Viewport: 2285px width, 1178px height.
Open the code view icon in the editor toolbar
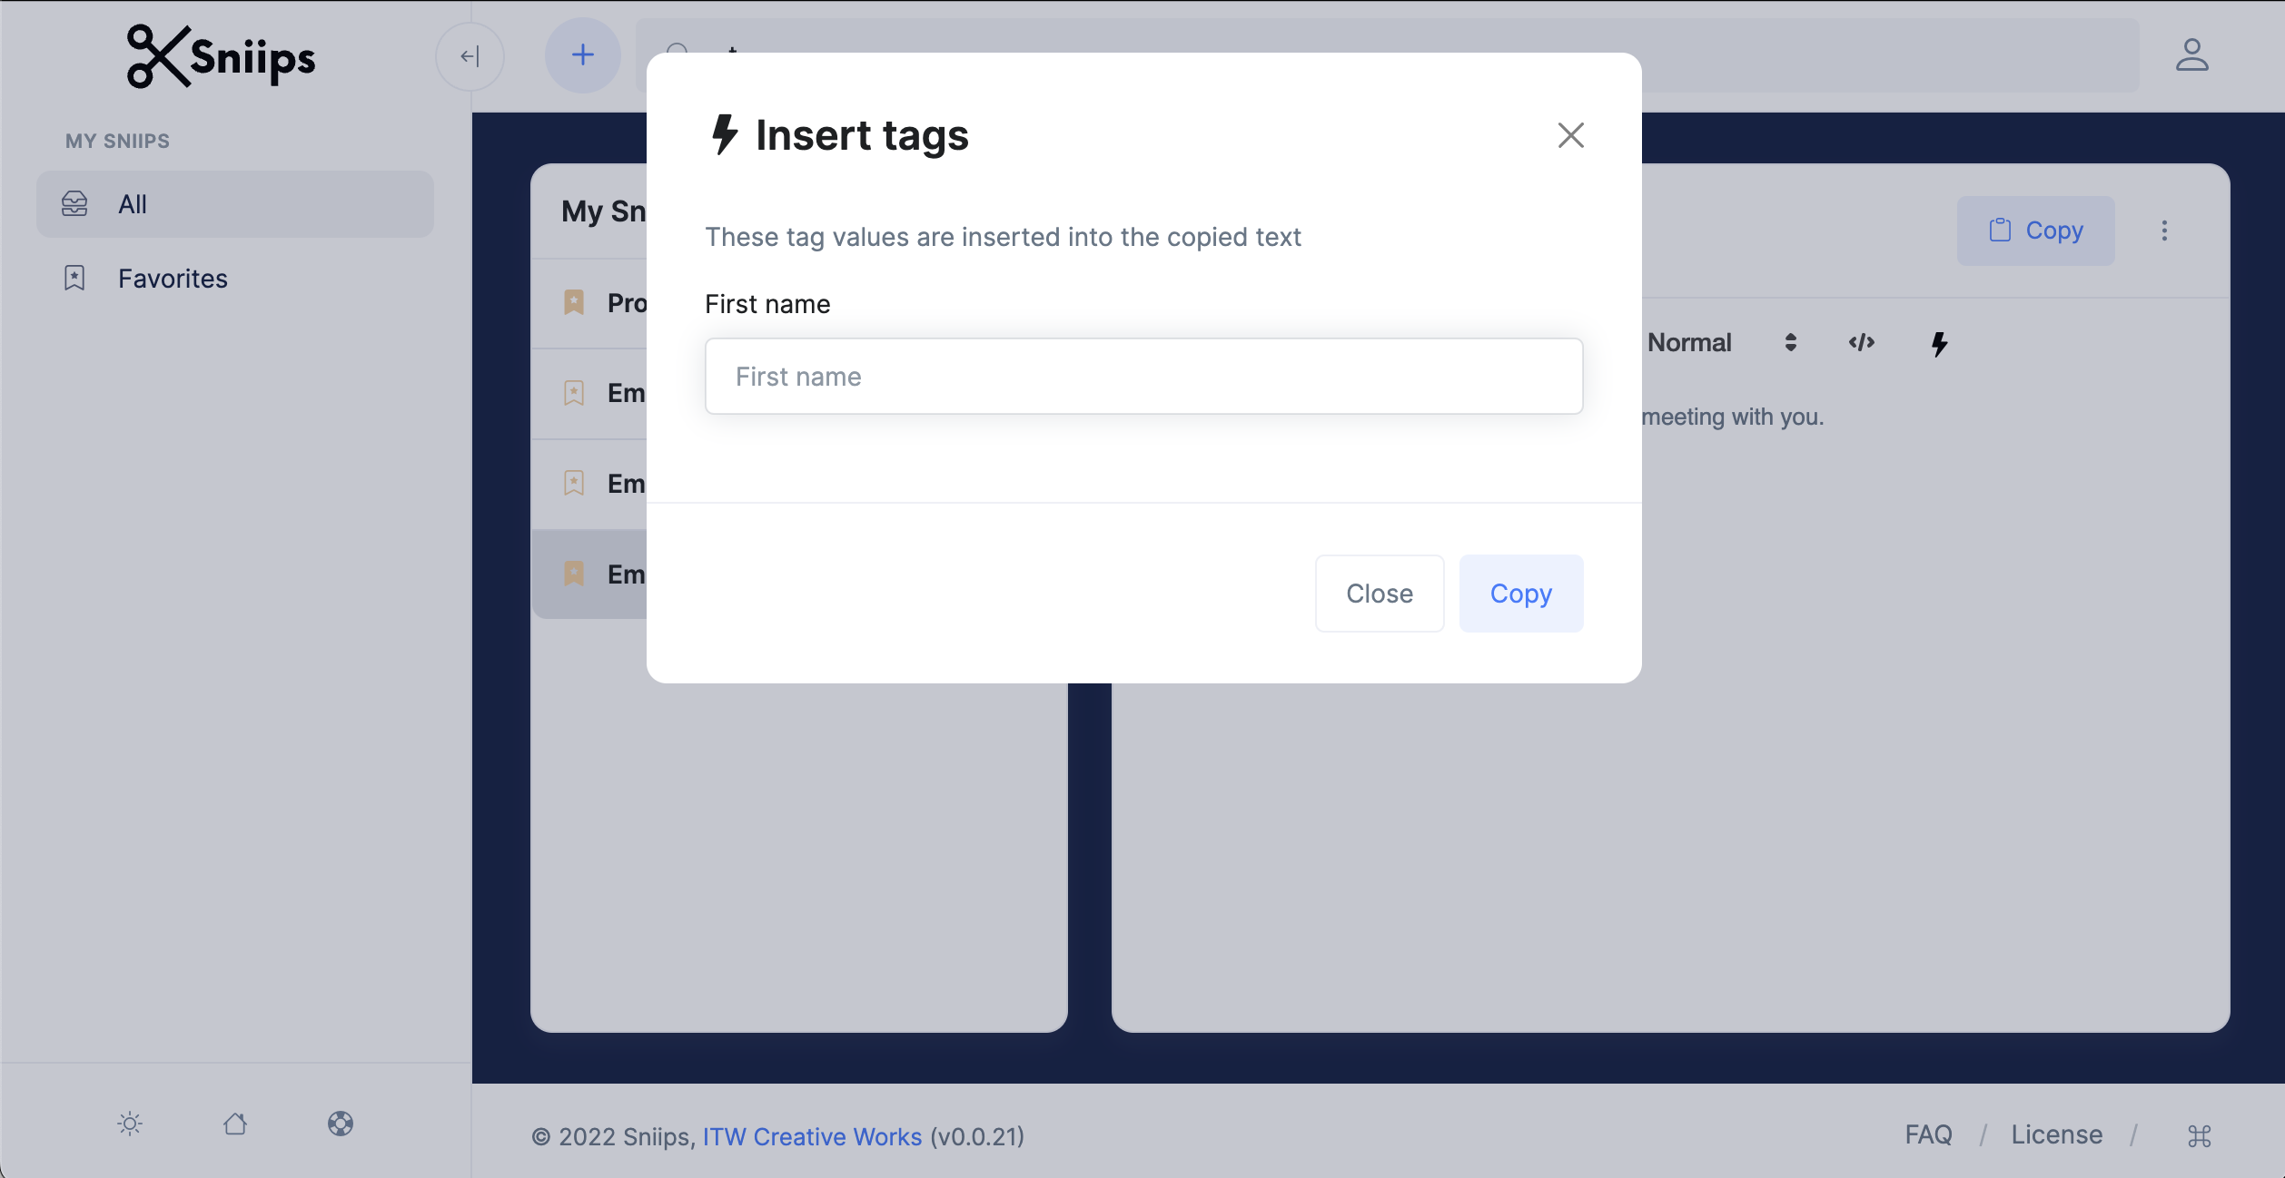(1862, 343)
